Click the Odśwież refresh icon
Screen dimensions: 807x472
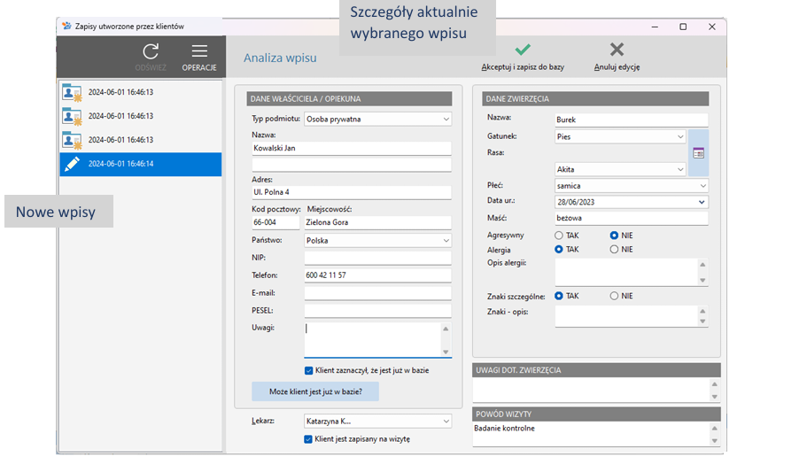[151, 51]
